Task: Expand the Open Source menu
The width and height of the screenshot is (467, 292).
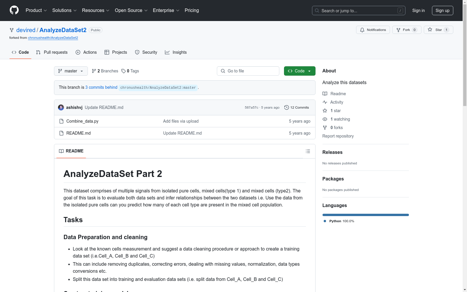Action: click(131, 10)
